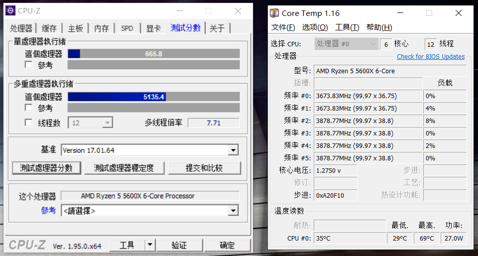
Task: Click the CPU #0 temperature 35°C
Action: click(350, 238)
